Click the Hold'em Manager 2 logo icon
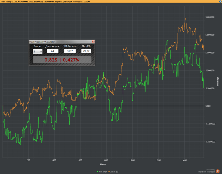The width and height of the screenshot is (222, 174). [x=218, y=171]
